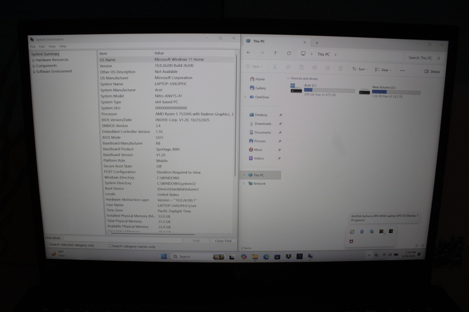The image size is (469, 312).
Task: Select the OS Name row
Action: click(166, 59)
